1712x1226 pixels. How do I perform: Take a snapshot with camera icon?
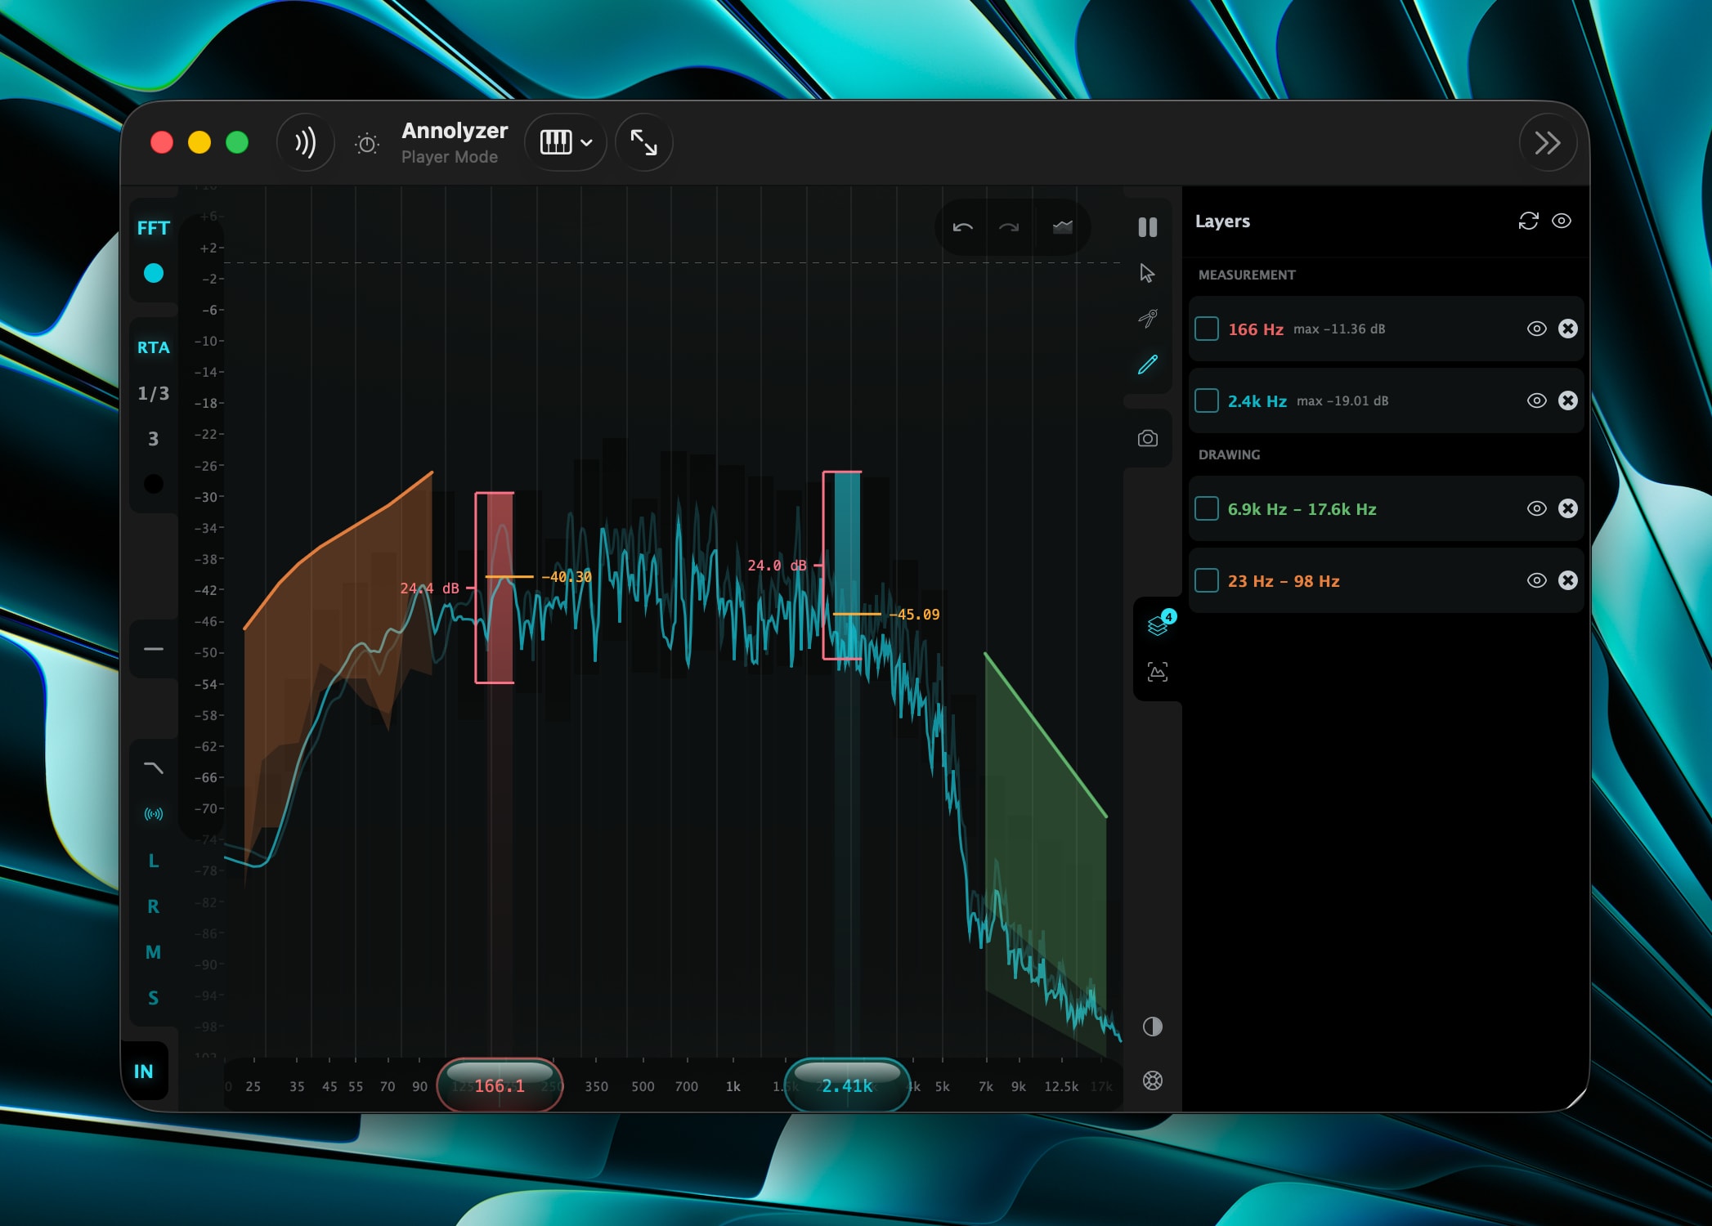[x=1148, y=439]
